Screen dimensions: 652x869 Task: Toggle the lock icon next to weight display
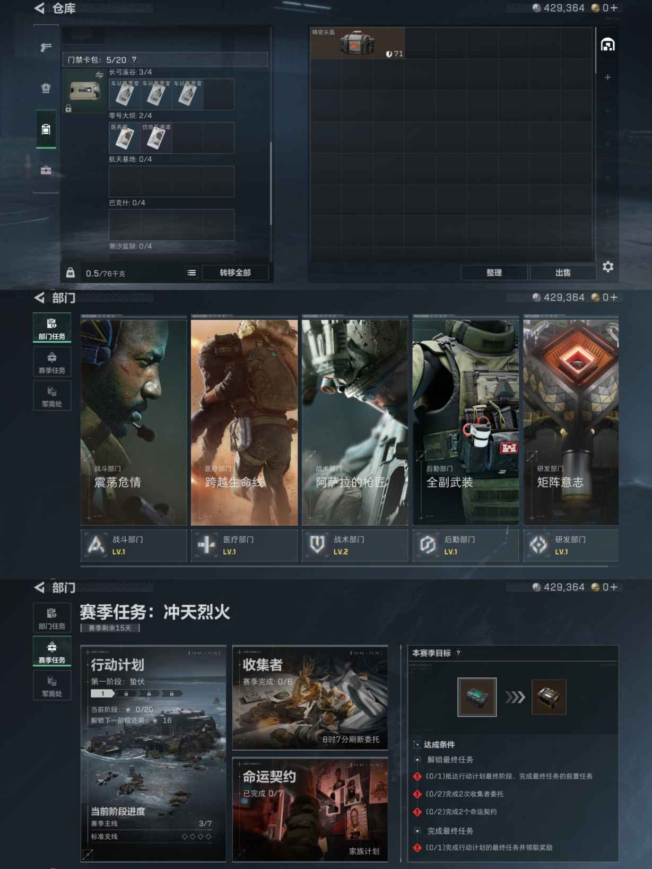point(70,273)
